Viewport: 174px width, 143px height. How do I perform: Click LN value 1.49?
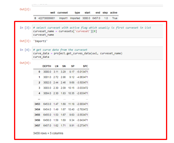click(56, 109)
